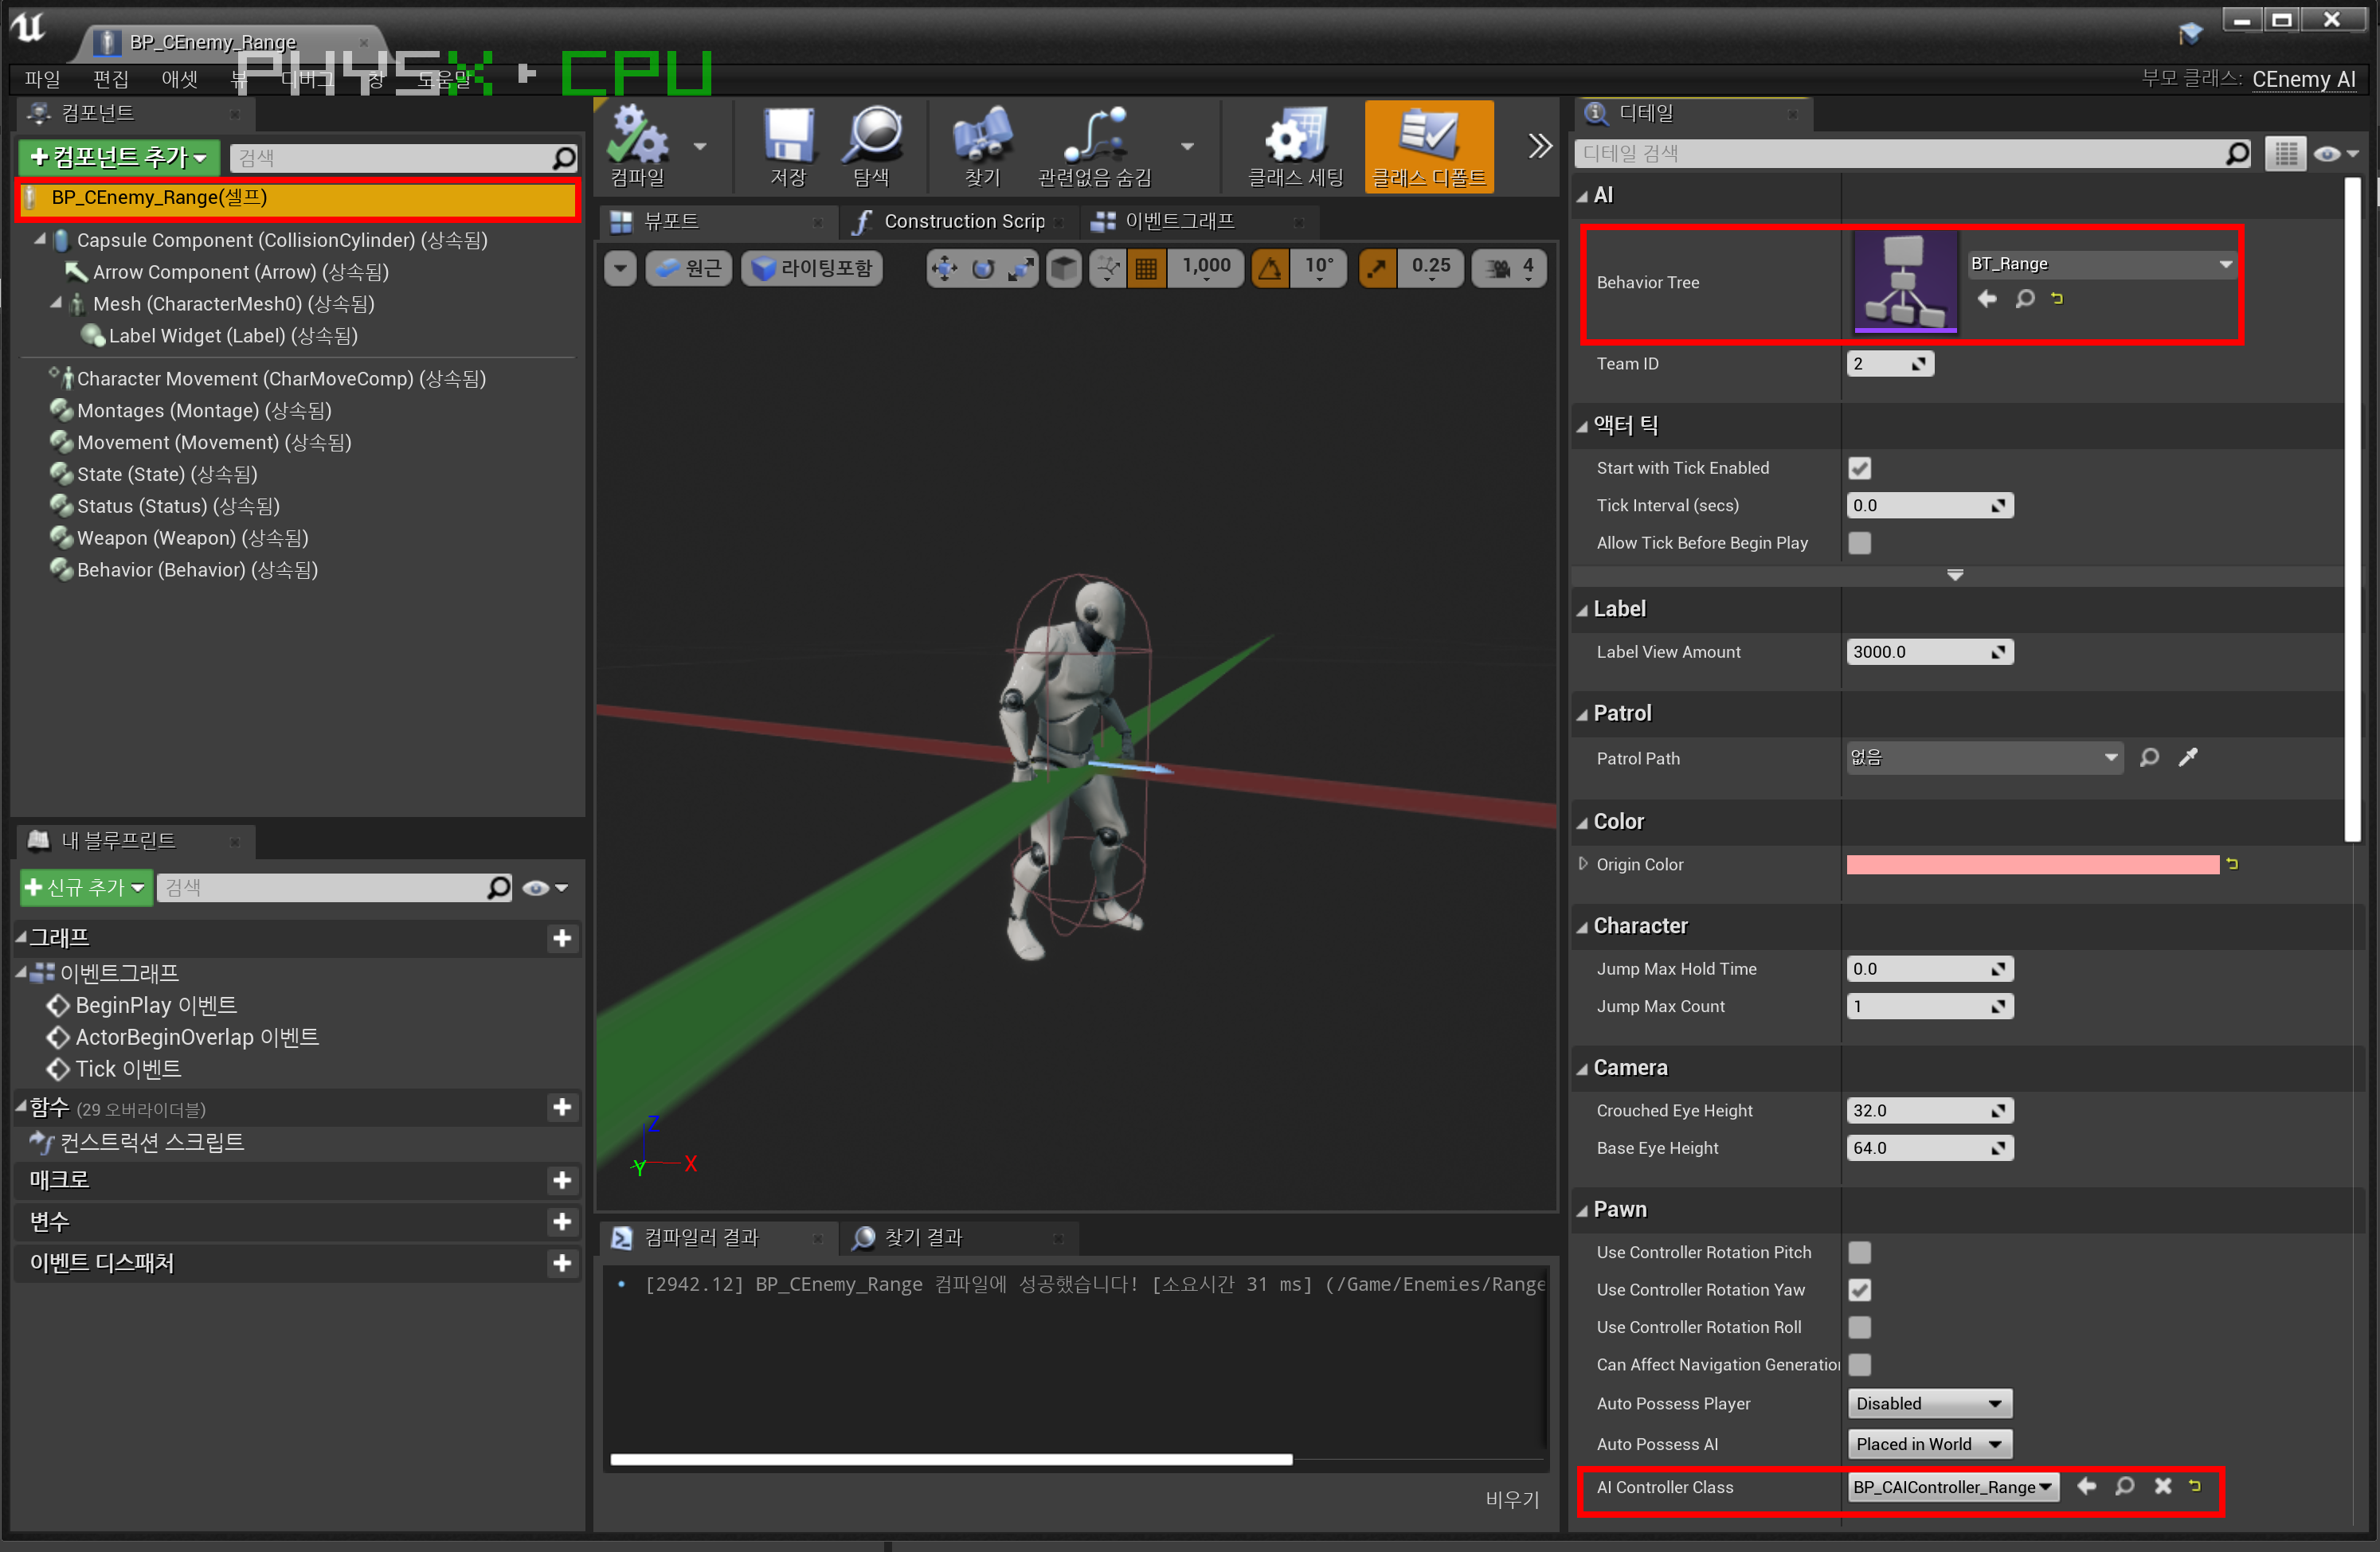Expand the Origin Color property arrow

1583,864
